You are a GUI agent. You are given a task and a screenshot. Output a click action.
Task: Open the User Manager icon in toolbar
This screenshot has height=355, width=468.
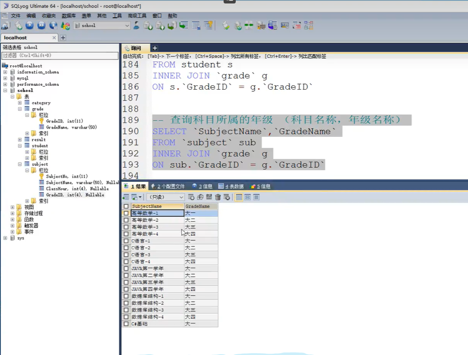click(136, 26)
